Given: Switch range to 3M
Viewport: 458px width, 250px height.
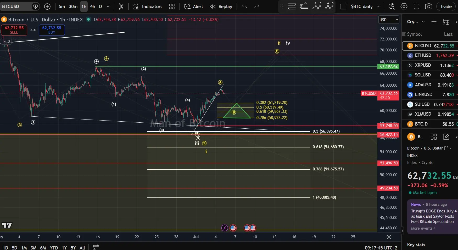Looking at the screenshot, I should point(33,248).
